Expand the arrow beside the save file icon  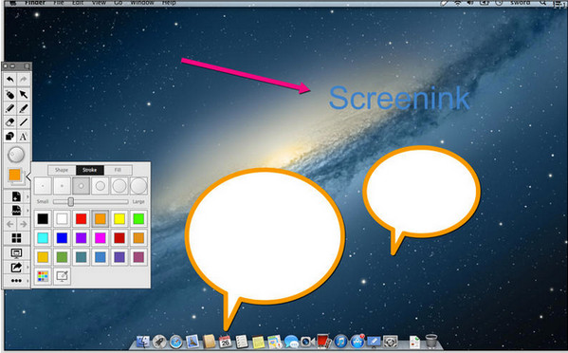coord(27,211)
